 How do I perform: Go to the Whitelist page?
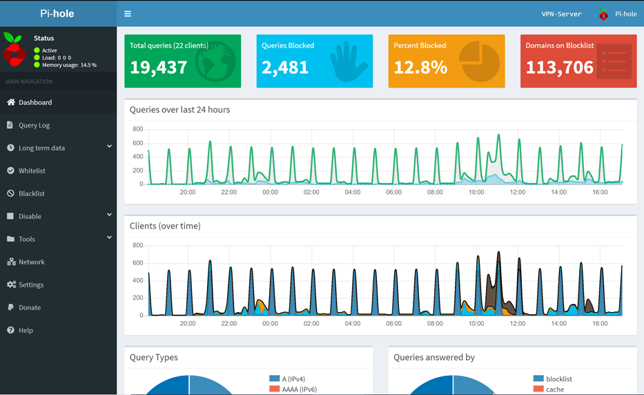[x=58, y=171]
